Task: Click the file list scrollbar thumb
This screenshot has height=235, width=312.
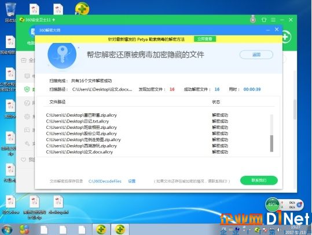Action: (x=271, y=143)
